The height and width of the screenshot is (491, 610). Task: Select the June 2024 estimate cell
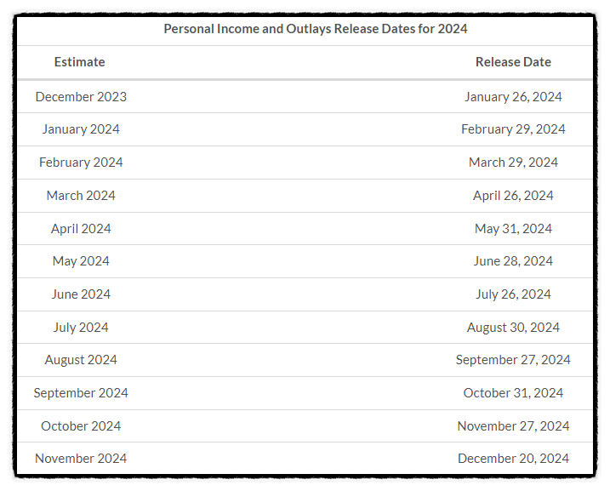(x=81, y=294)
